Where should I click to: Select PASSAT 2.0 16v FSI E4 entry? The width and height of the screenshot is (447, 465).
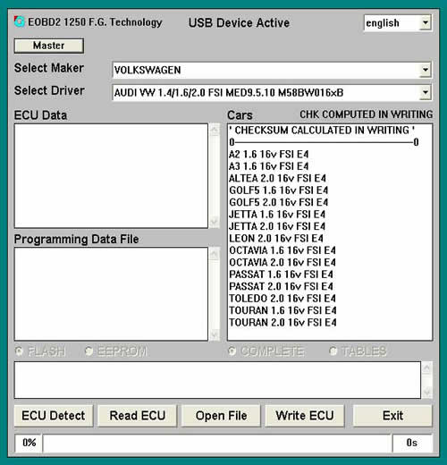click(281, 286)
